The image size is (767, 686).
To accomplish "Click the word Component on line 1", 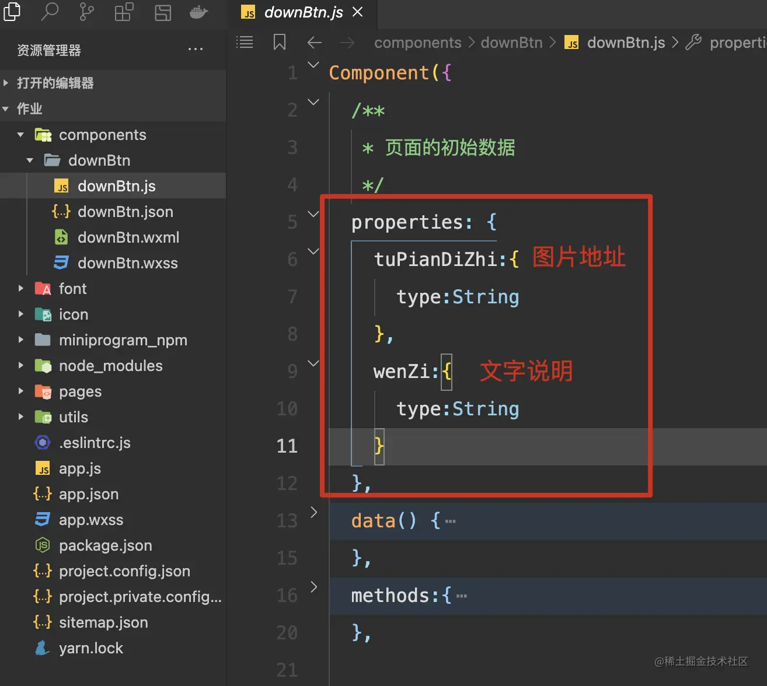I will [379, 72].
